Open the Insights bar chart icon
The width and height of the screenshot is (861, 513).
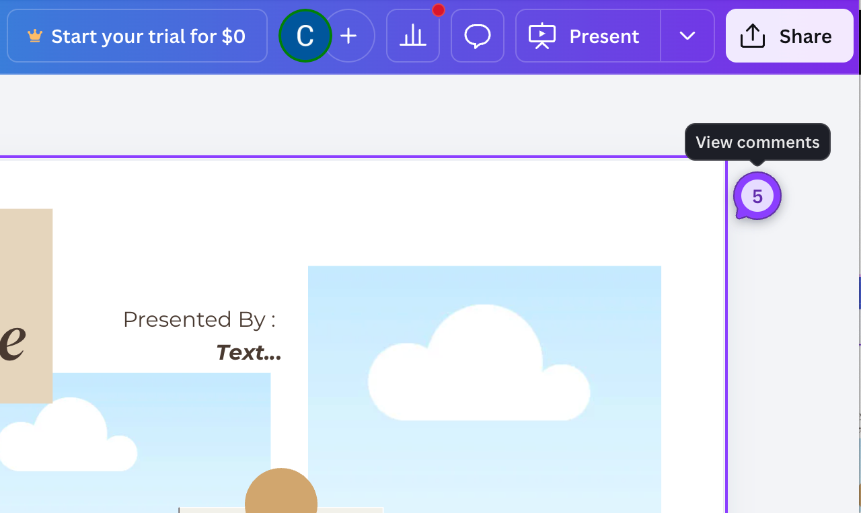(412, 36)
